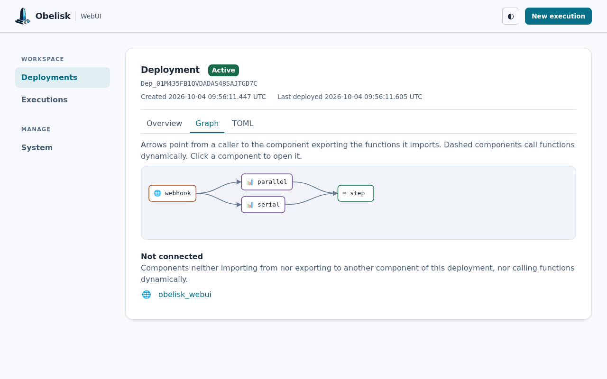
Task: Click the WebUI label in header
Action: point(91,16)
